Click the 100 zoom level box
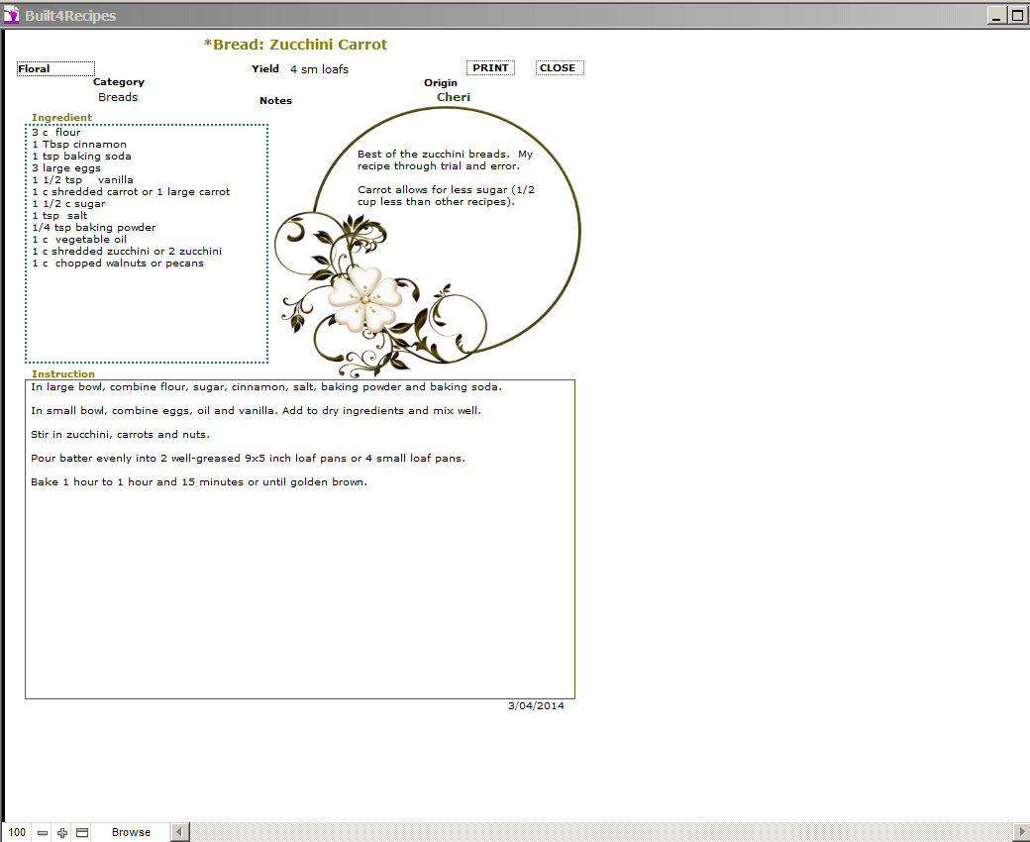Image resolution: width=1030 pixels, height=842 pixels. pos(18,833)
